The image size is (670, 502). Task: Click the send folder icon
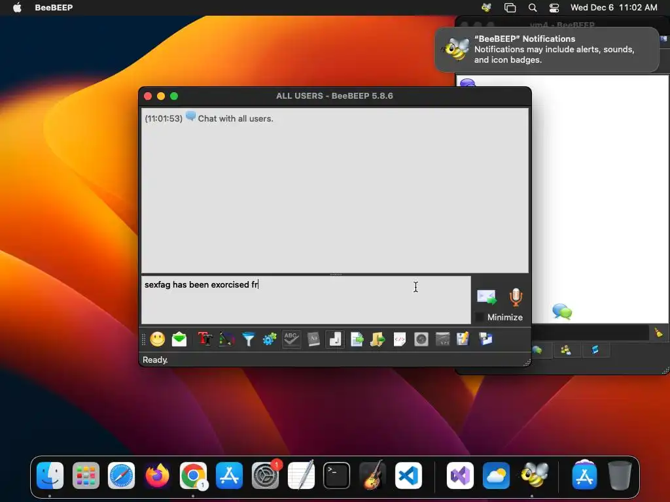click(x=378, y=339)
